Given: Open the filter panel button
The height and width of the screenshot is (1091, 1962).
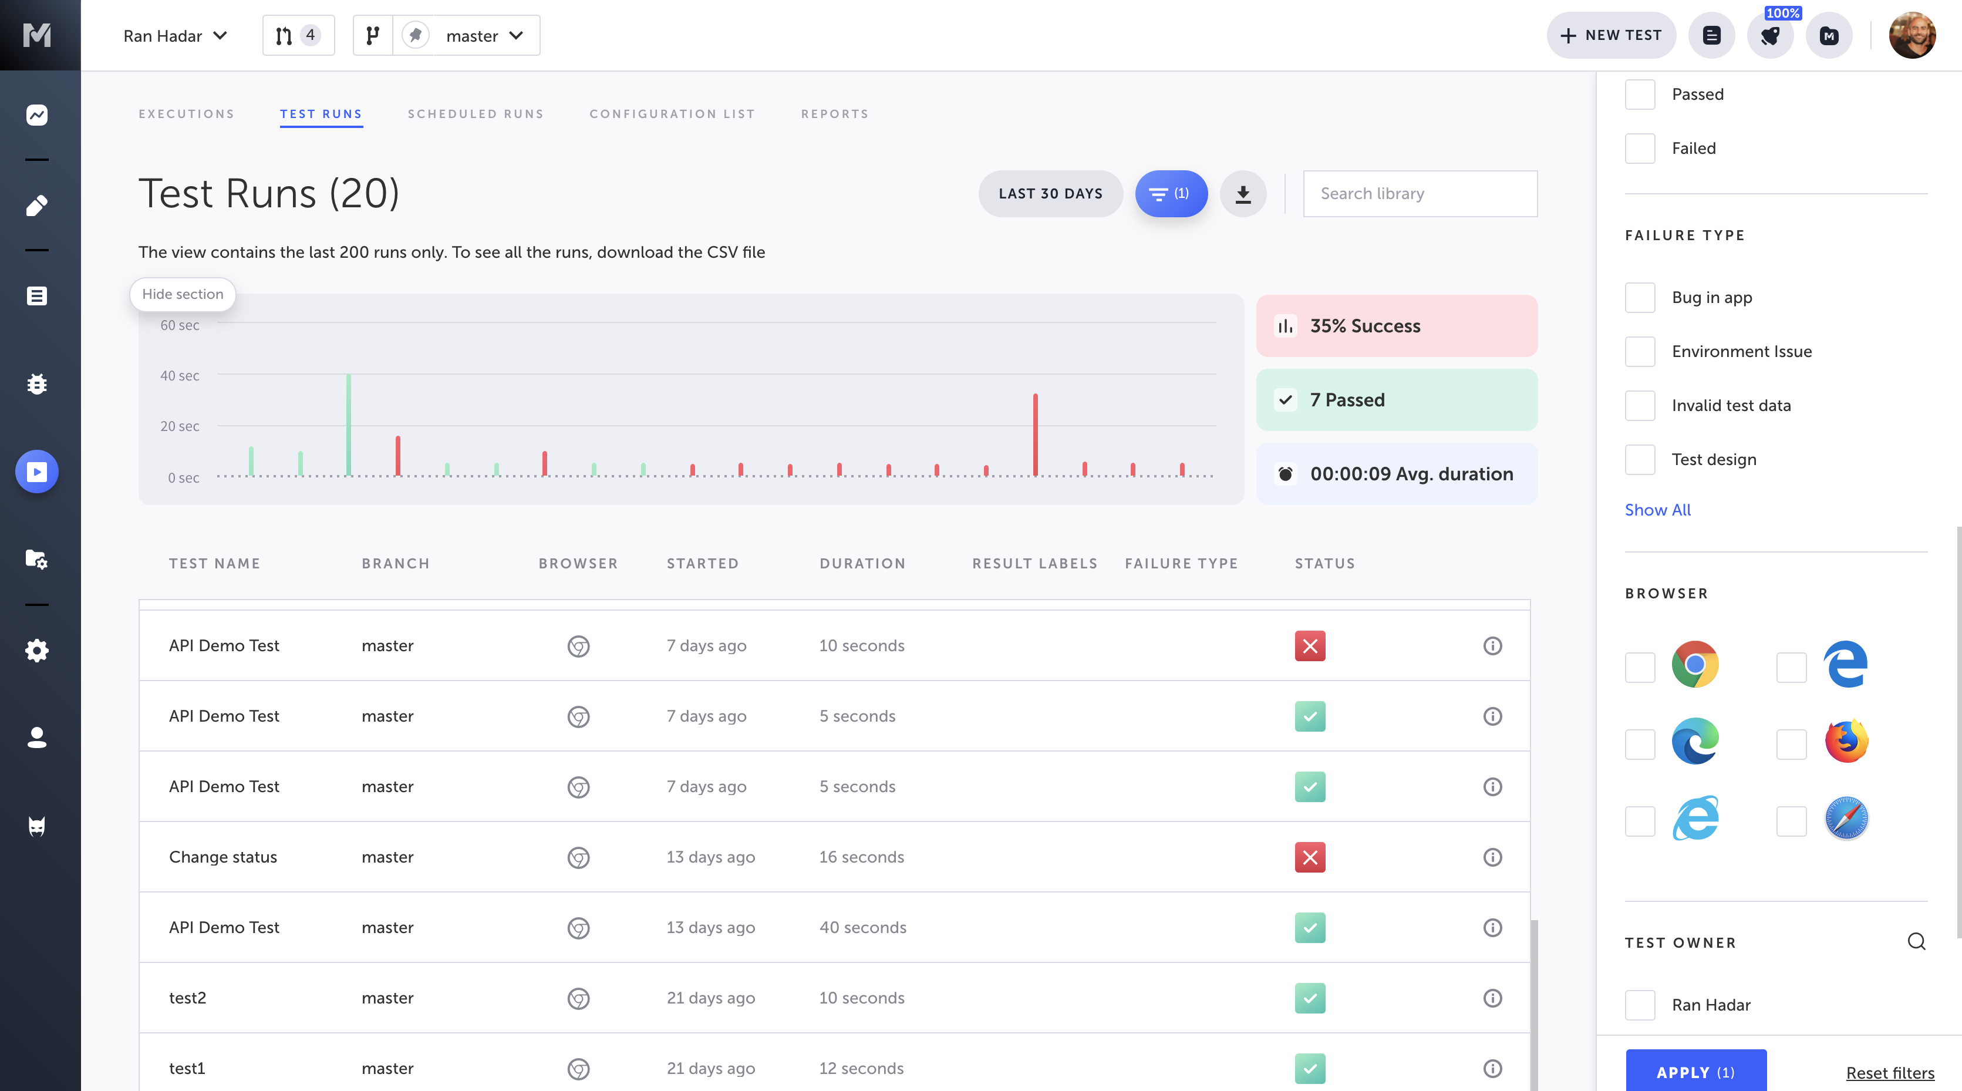Looking at the screenshot, I should coord(1171,194).
